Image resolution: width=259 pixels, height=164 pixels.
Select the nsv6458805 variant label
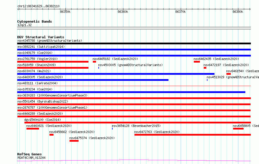coord(246,126)
